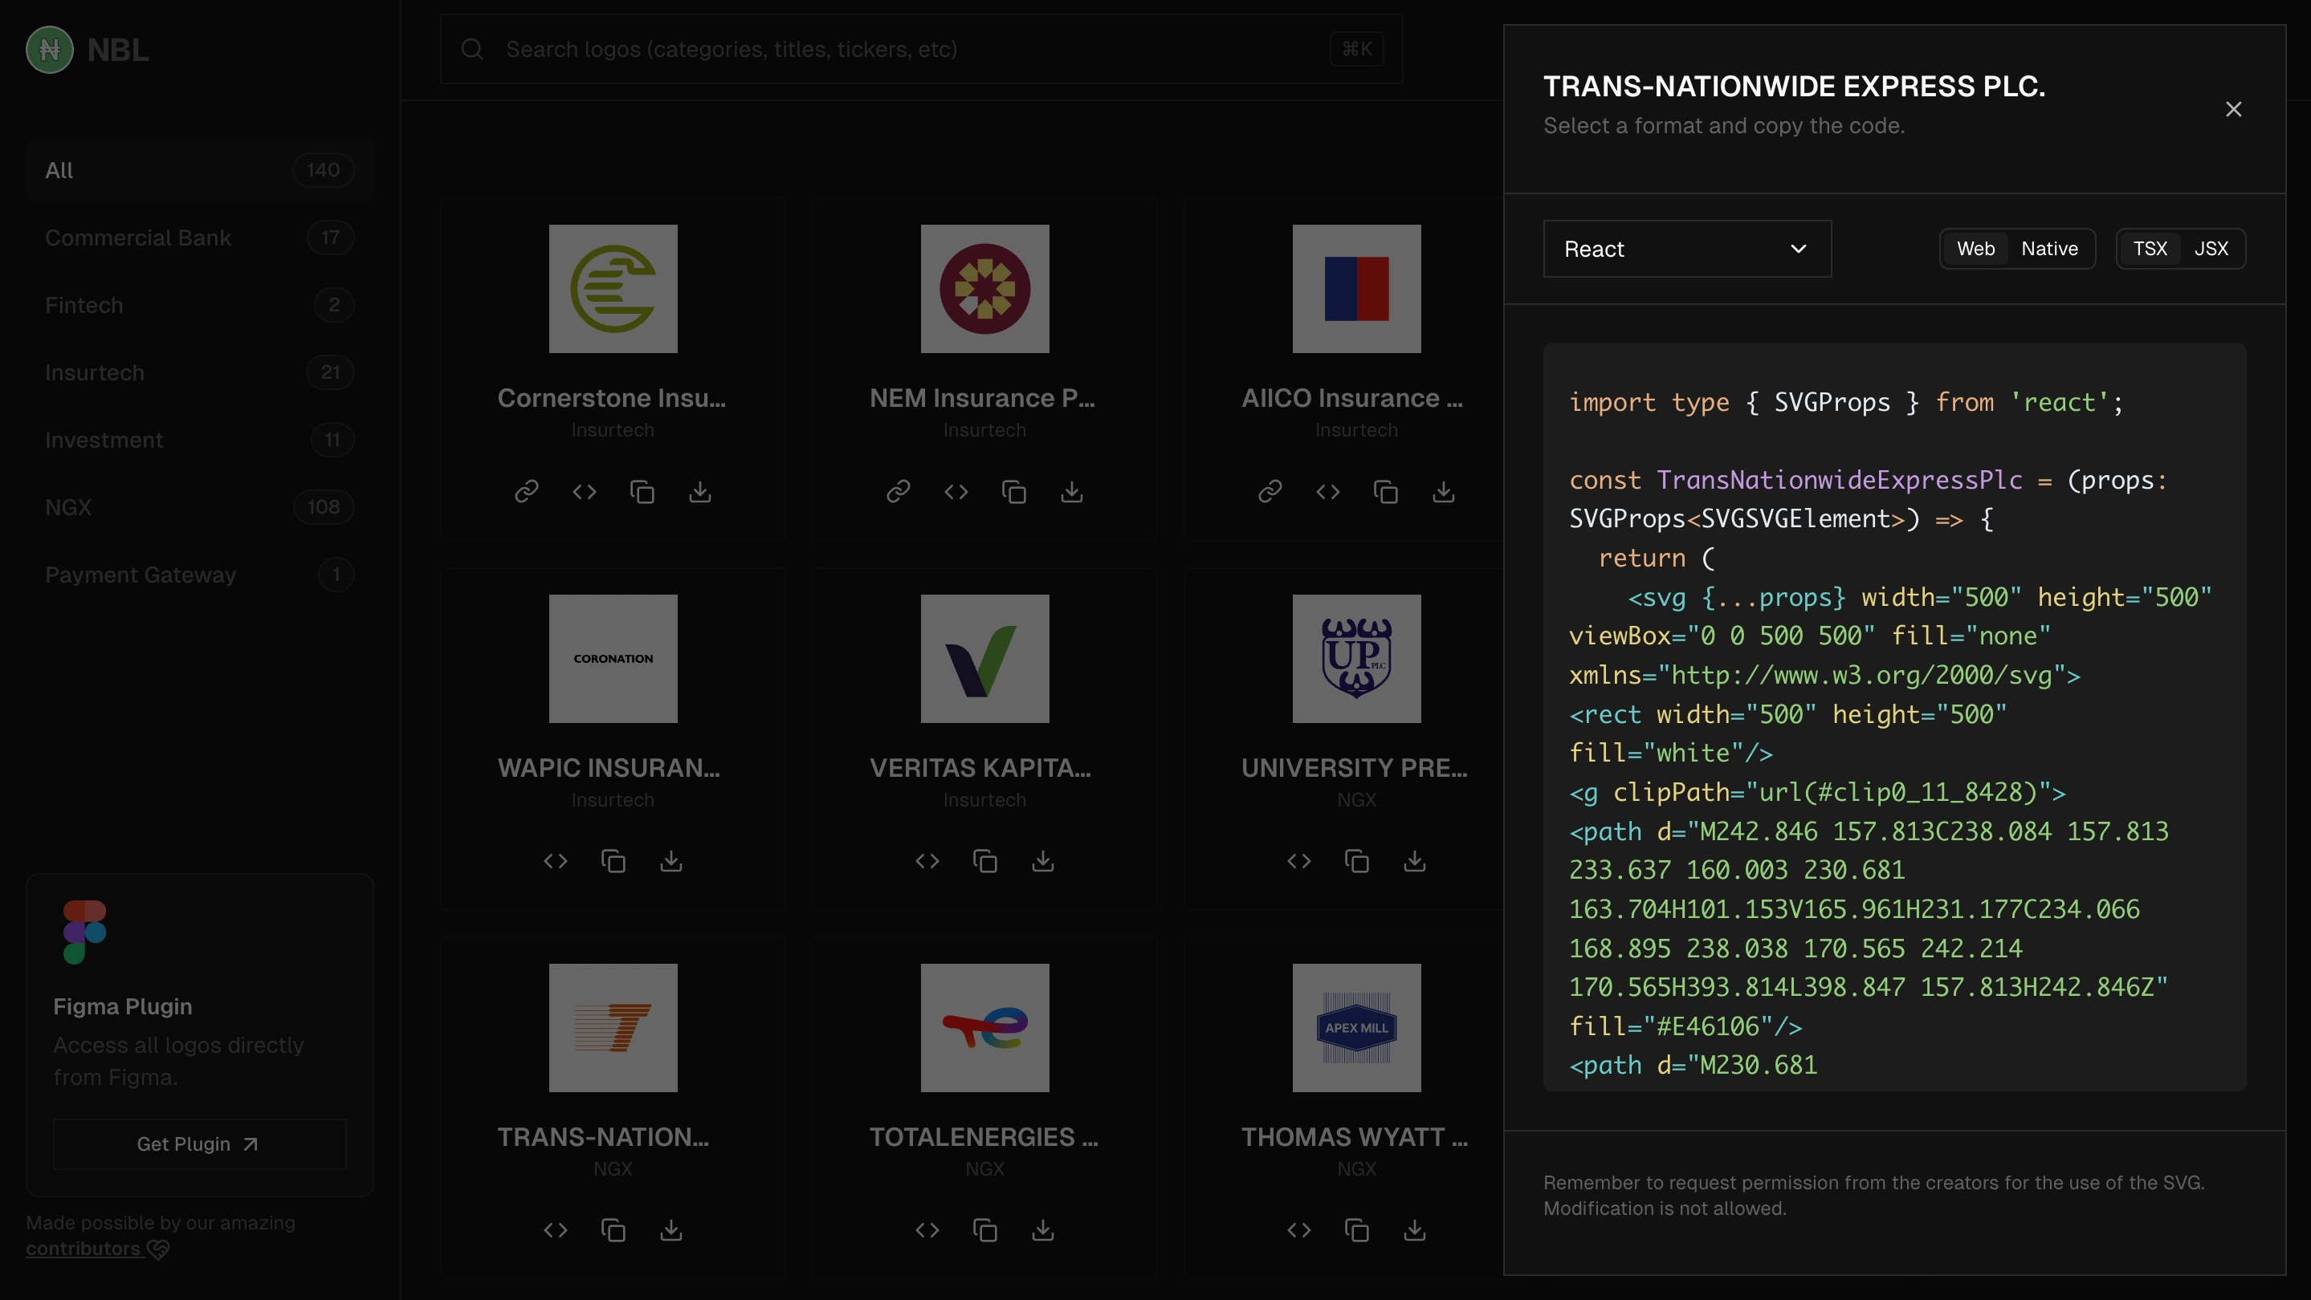Focus the Search logos input field

(920, 49)
